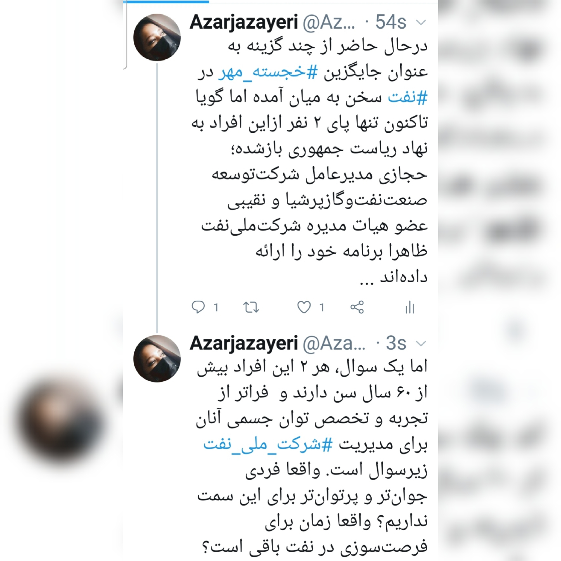561x561 pixels.
Task: Open Azarjazayeri name on first tweet
Action: pyautogui.click(x=244, y=22)
